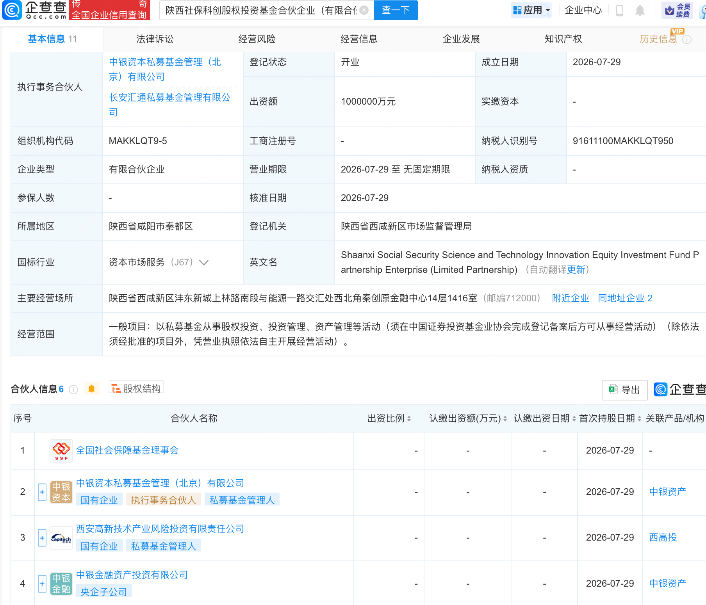Select the 1000000万元 capital value
This screenshot has width=706, height=605.
(x=368, y=101)
